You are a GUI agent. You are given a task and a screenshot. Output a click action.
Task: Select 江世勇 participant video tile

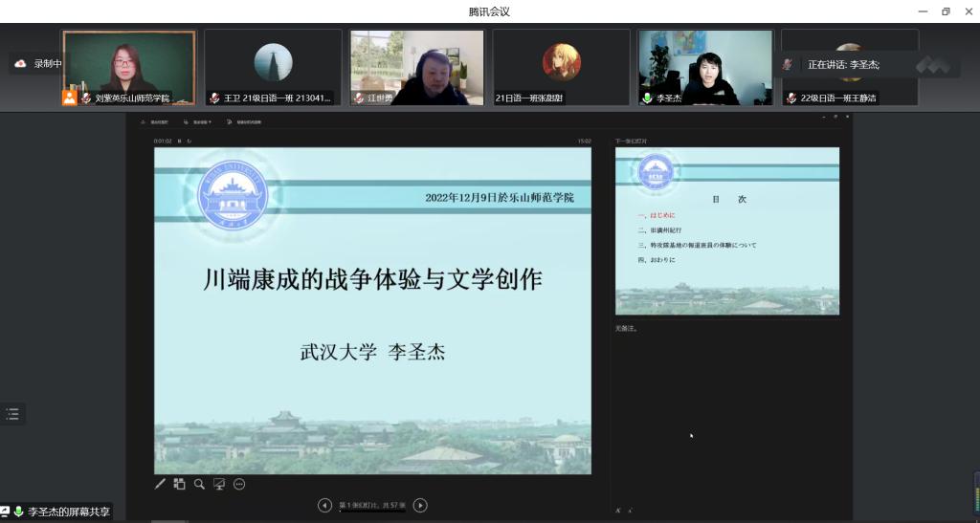click(x=416, y=67)
